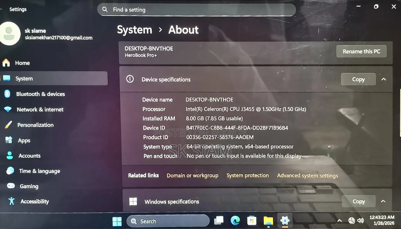Click the network globe tray icon
Screen dimensions: 401x229
point(351,221)
